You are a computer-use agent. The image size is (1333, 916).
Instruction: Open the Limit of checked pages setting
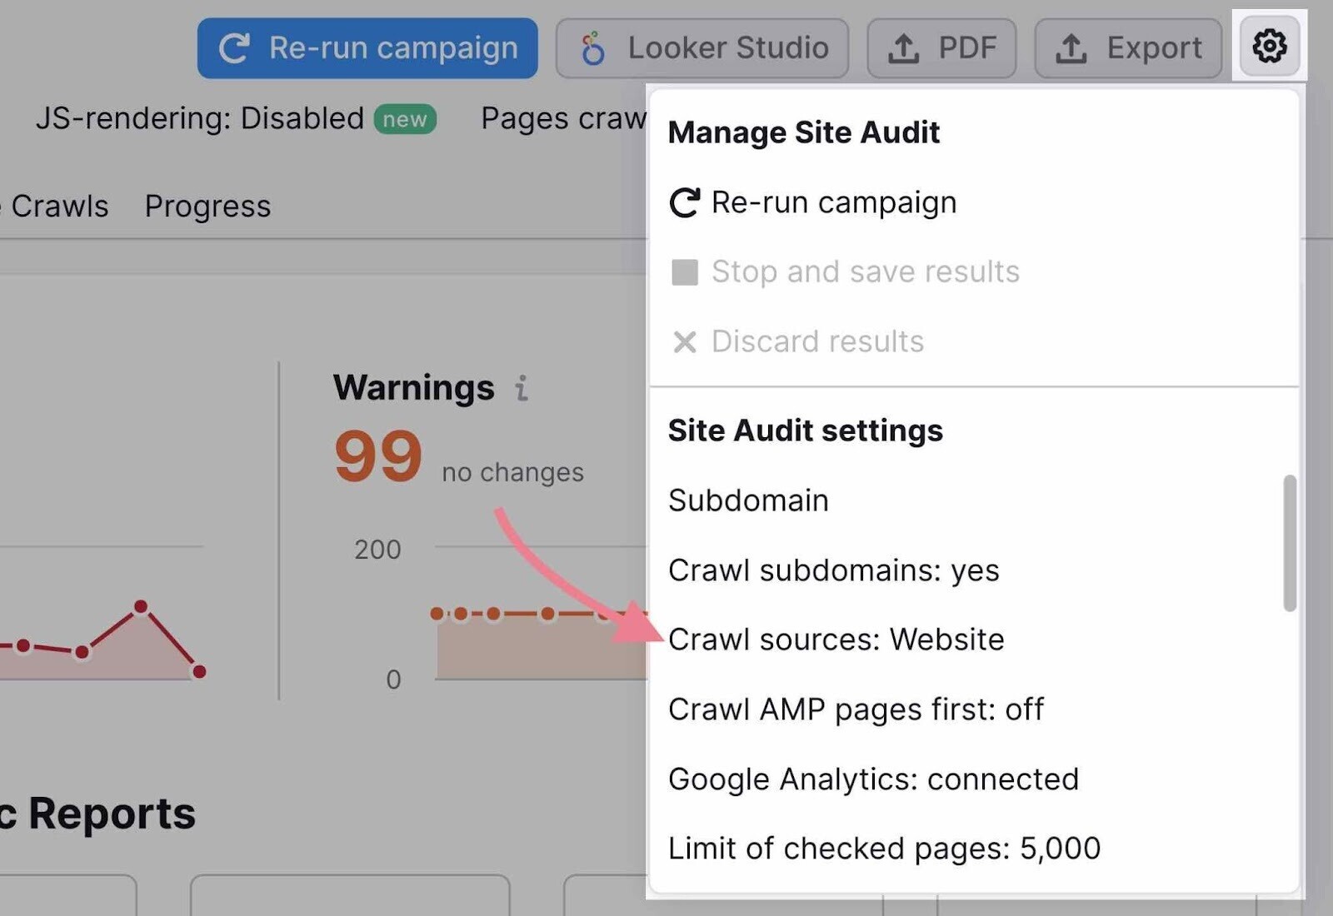tap(884, 848)
